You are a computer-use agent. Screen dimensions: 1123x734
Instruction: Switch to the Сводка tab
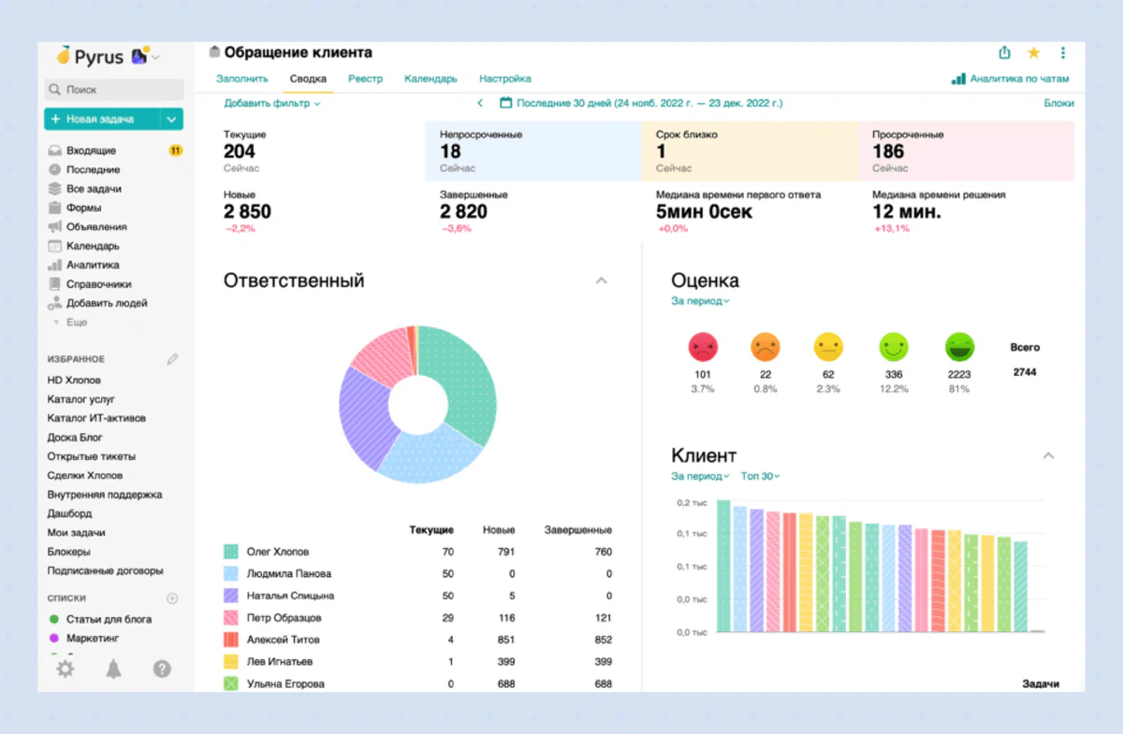(308, 79)
